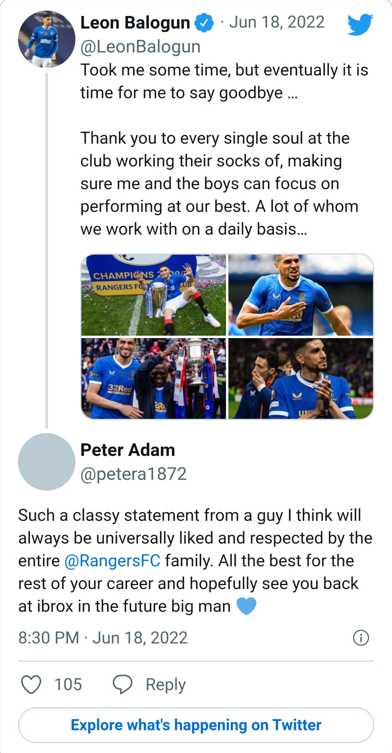Open the photo with cup held aloft
The image size is (392, 753).
[x=154, y=379]
